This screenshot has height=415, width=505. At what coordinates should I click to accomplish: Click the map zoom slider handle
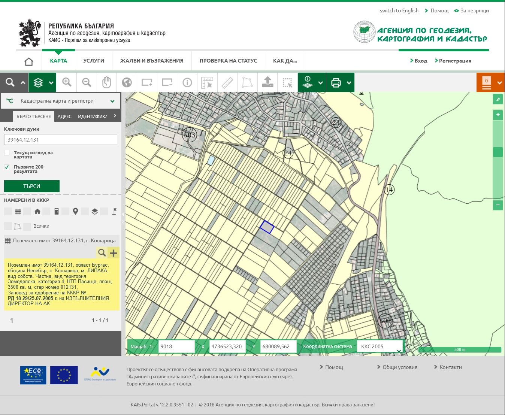coord(498,152)
